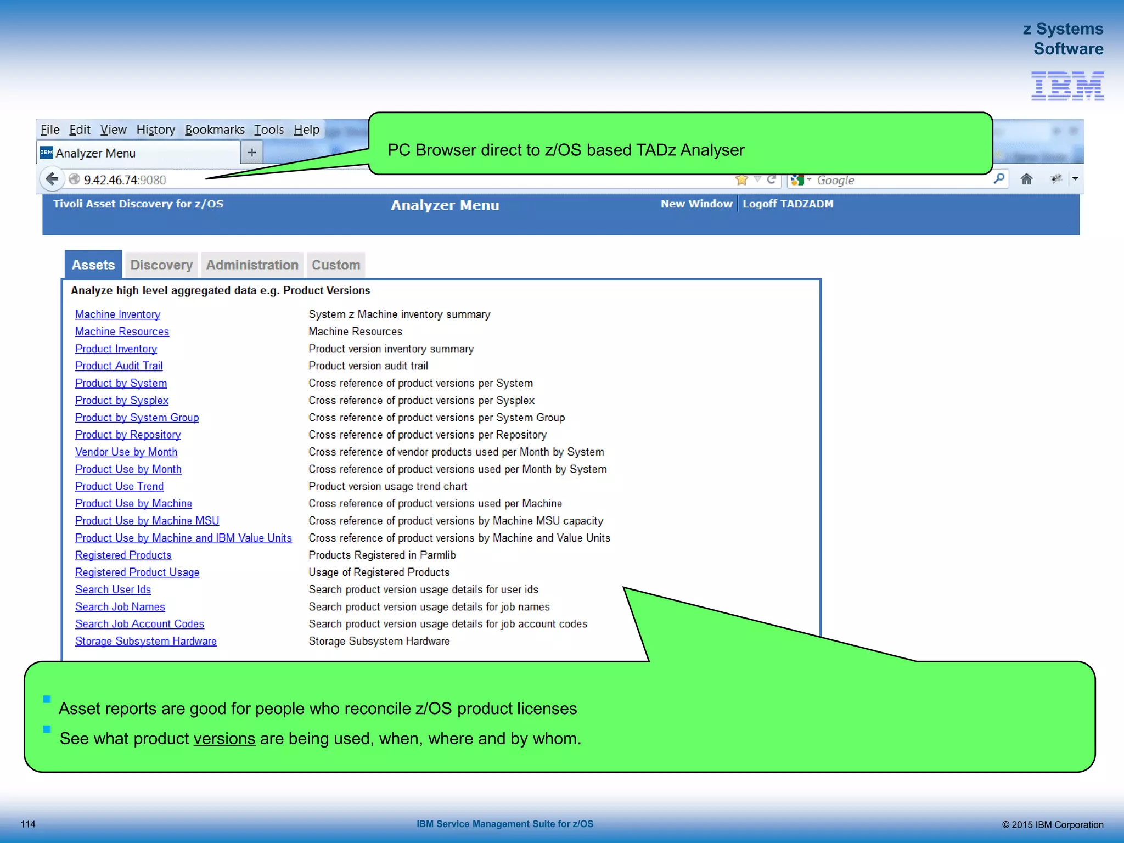Open the Search User Ids link
1124x843 pixels.
pyautogui.click(x=113, y=589)
